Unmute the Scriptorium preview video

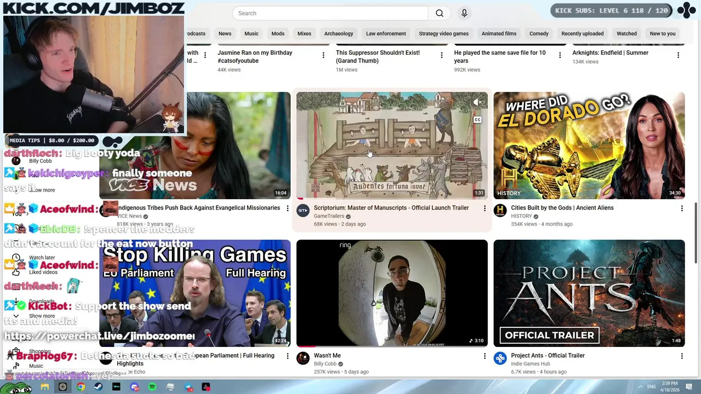(x=478, y=102)
